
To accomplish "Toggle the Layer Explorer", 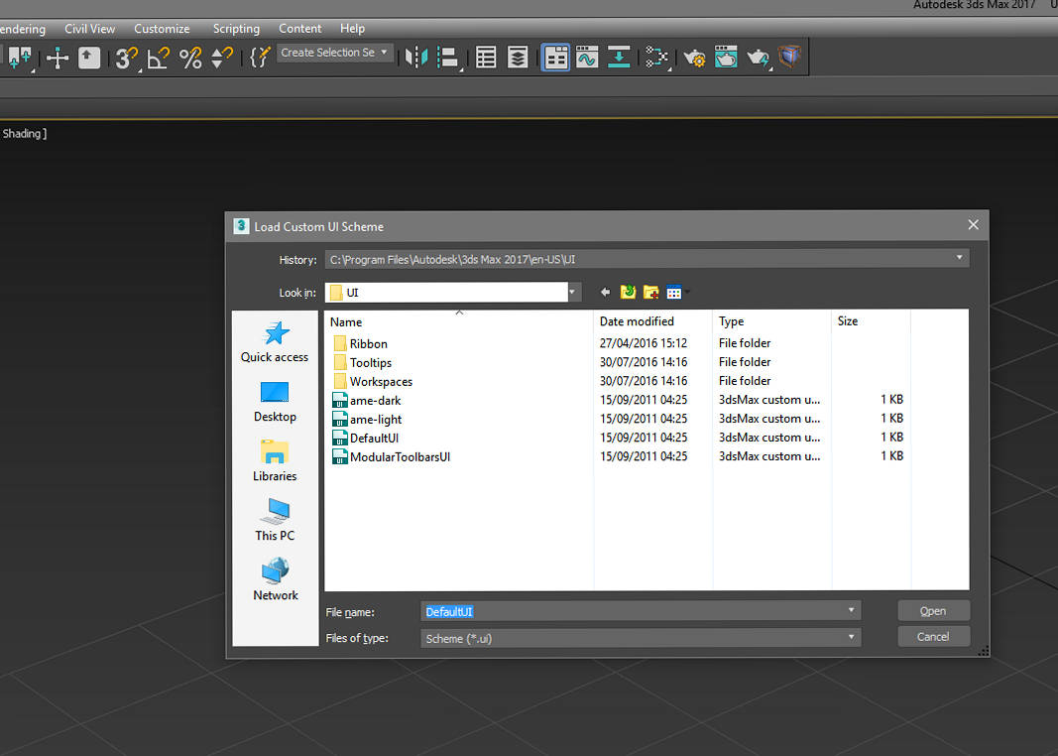I will (x=518, y=58).
